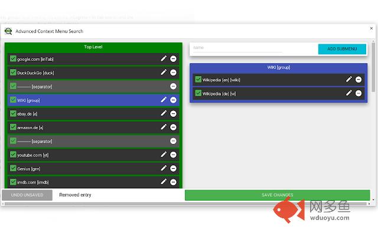Remove the WIKI [group] entry in Top Level

173,100
